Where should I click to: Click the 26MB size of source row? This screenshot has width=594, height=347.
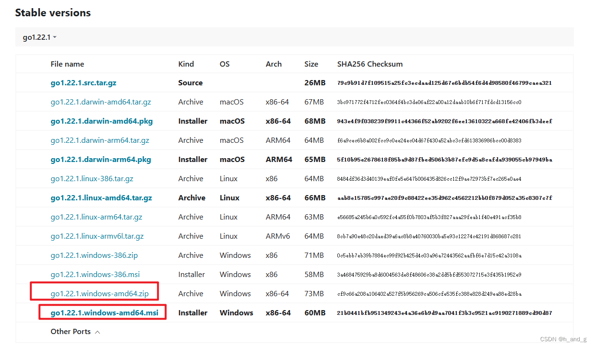tap(315, 83)
